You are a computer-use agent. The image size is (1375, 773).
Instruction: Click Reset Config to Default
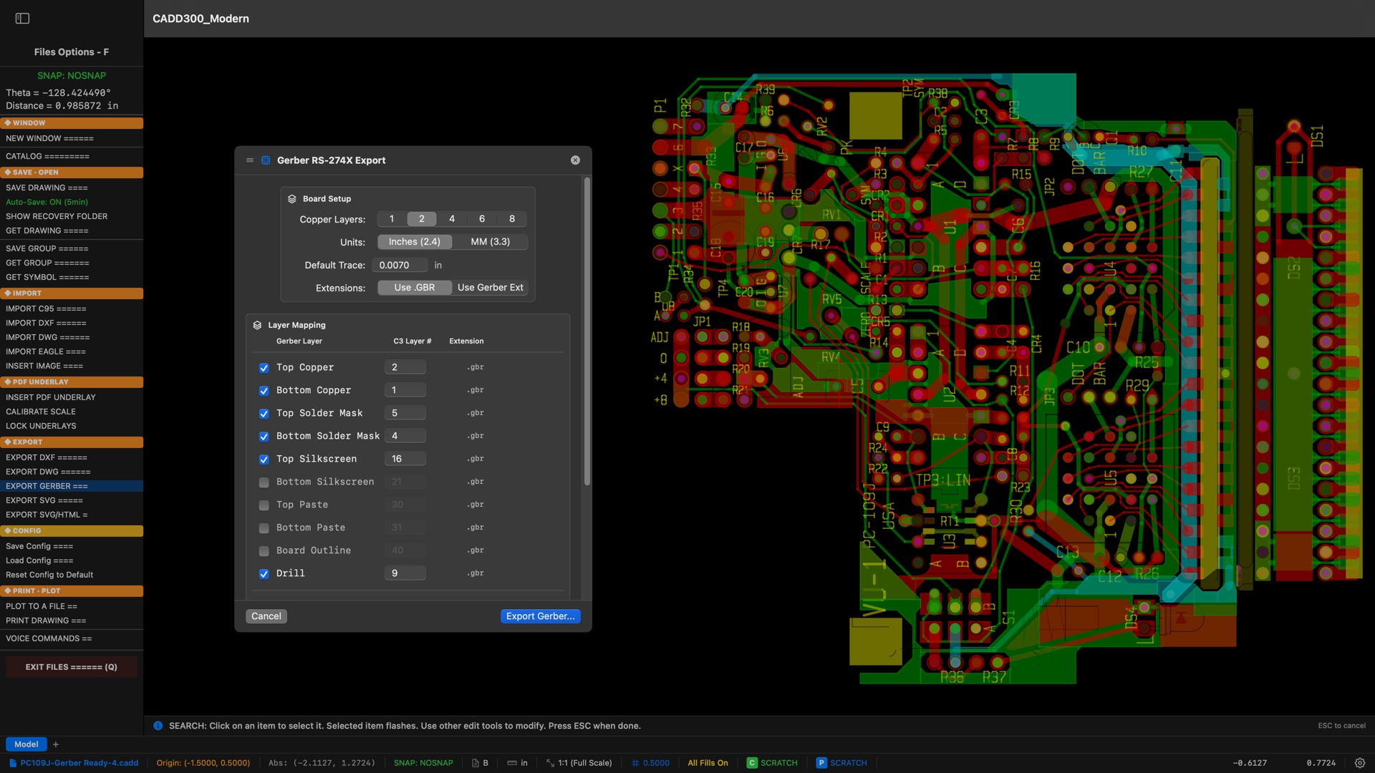tap(72, 575)
